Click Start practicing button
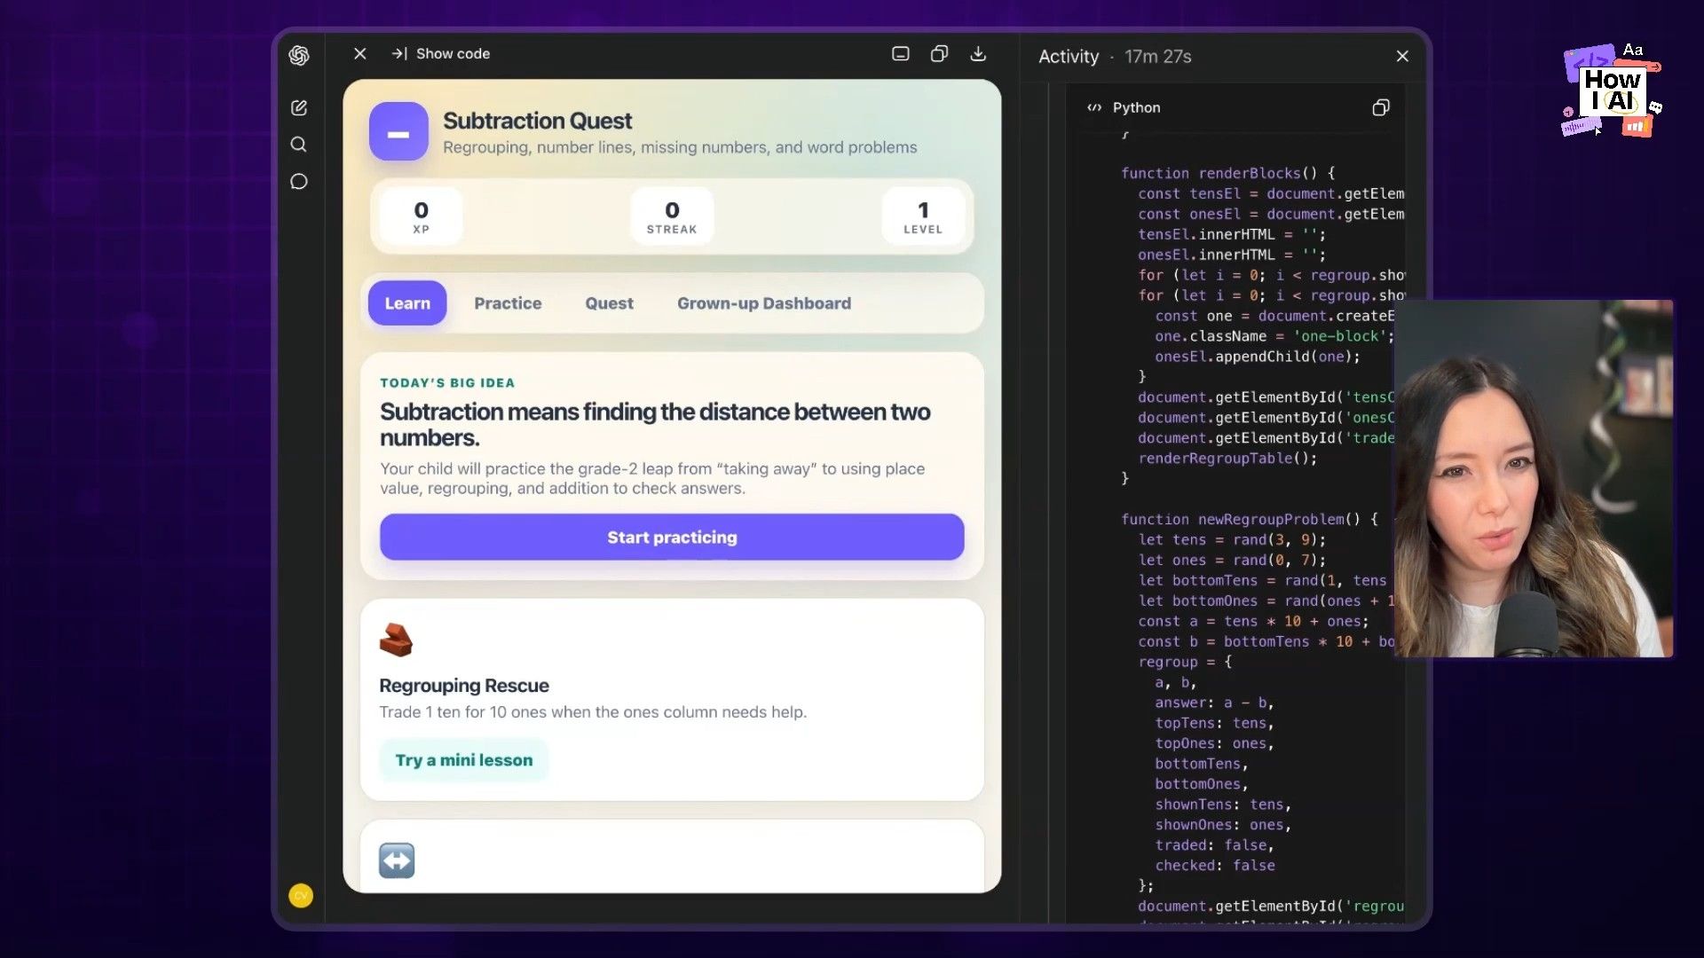1704x958 pixels. (x=672, y=537)
